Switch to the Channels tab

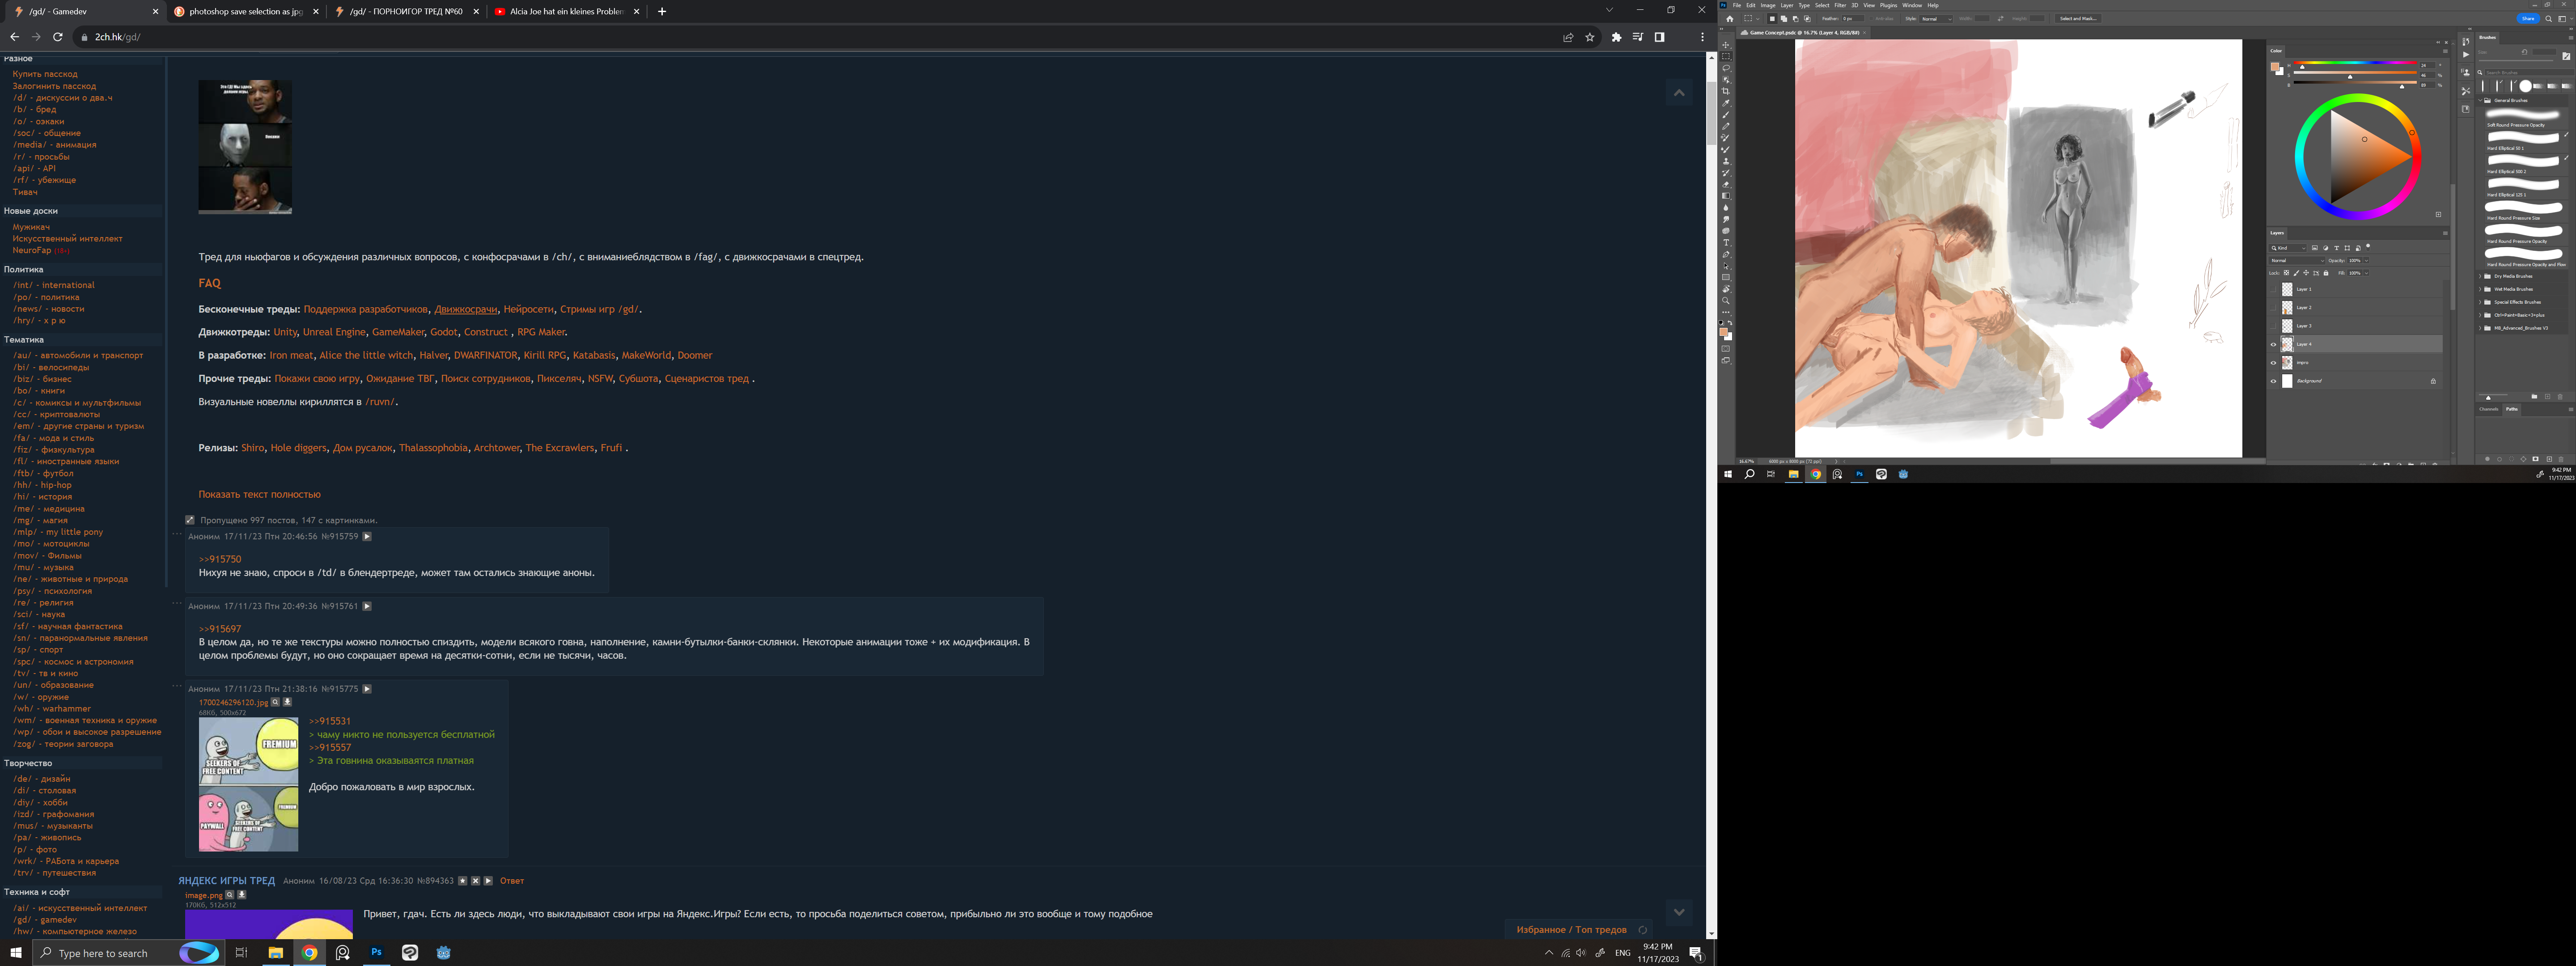coord(2489,409)
